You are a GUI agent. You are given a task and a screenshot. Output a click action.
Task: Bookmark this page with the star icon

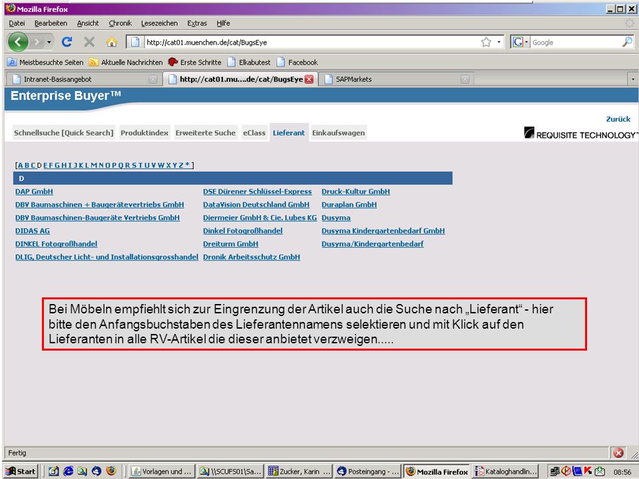pos(486,42)
